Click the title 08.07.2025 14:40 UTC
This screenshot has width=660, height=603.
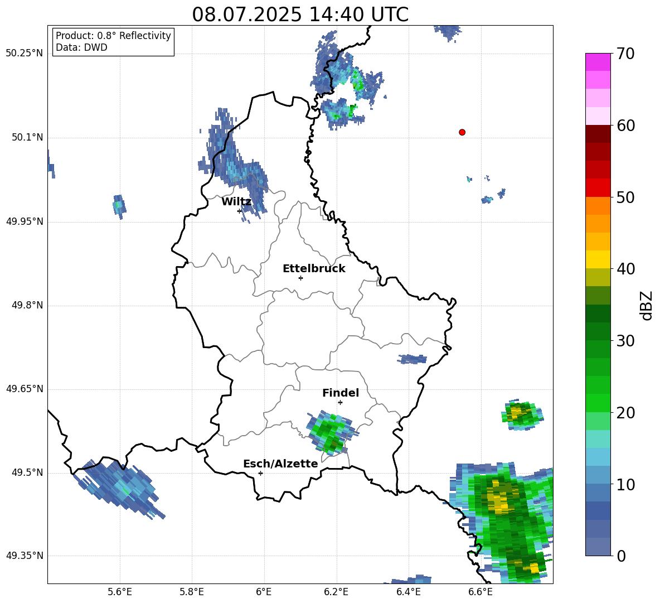point(300,15)
